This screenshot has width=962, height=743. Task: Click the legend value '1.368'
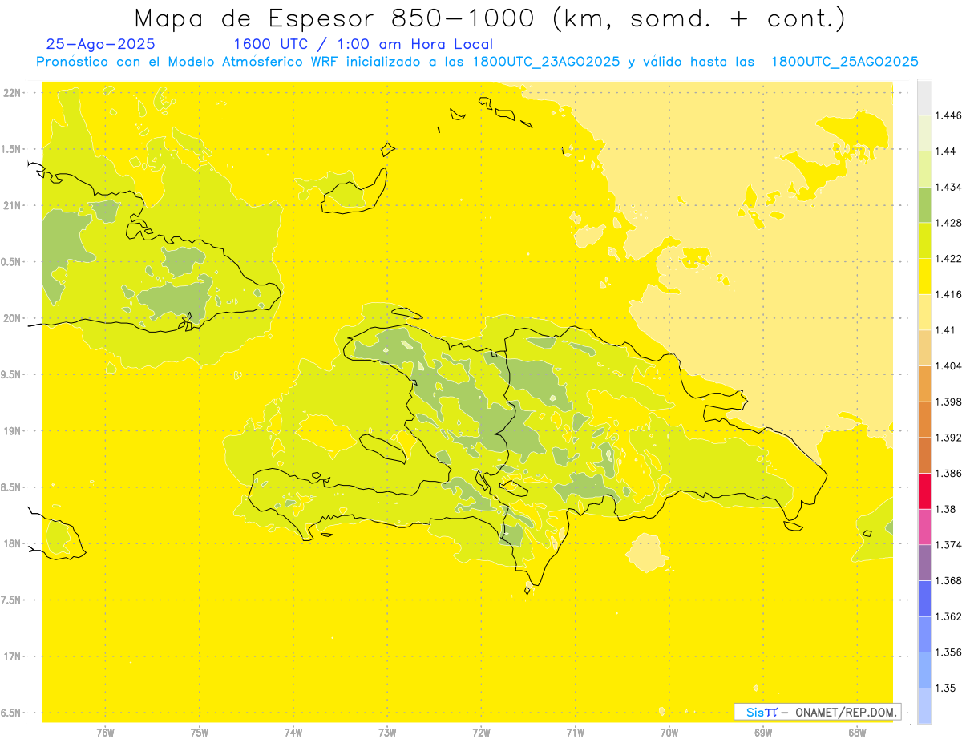(948, 580)
